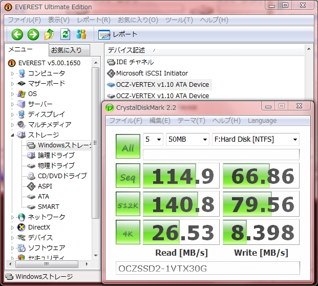Click the folder up-arrow toolbar icon
Image resolution: width=318 pixels, height=286 pixels.
[x=49, y=34]
